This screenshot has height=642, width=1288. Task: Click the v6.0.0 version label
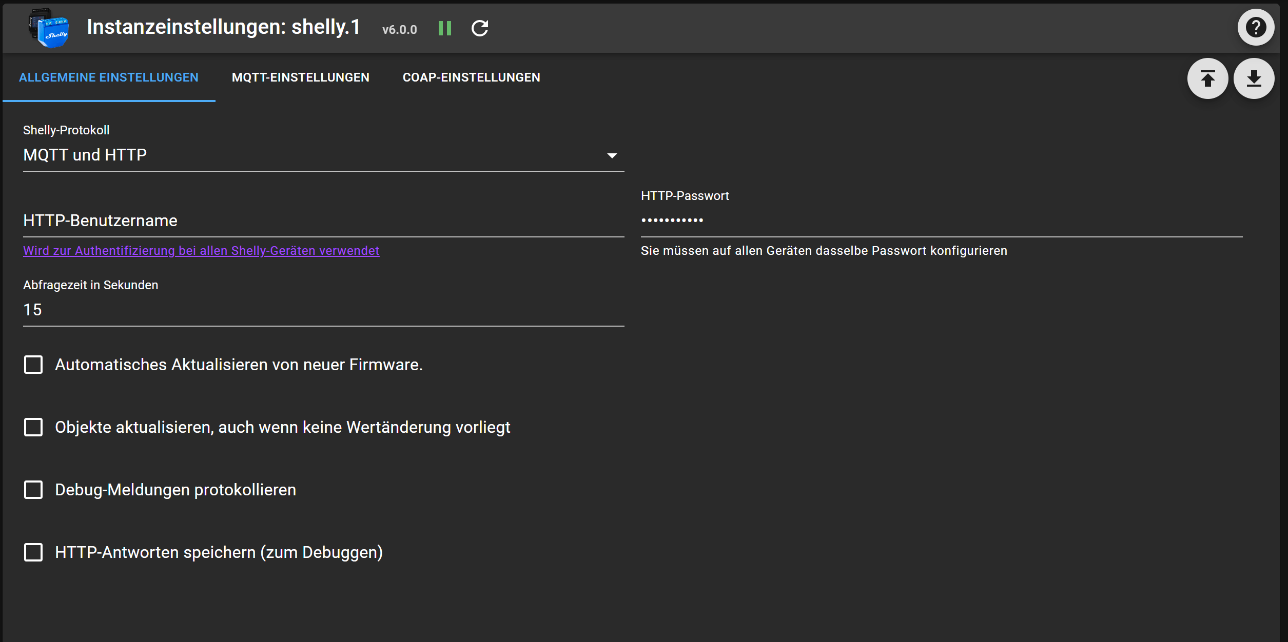[399, 30]
